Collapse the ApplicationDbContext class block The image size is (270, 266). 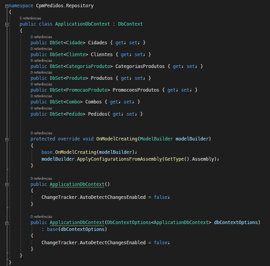pyautogui.click(x=7, y=24)
